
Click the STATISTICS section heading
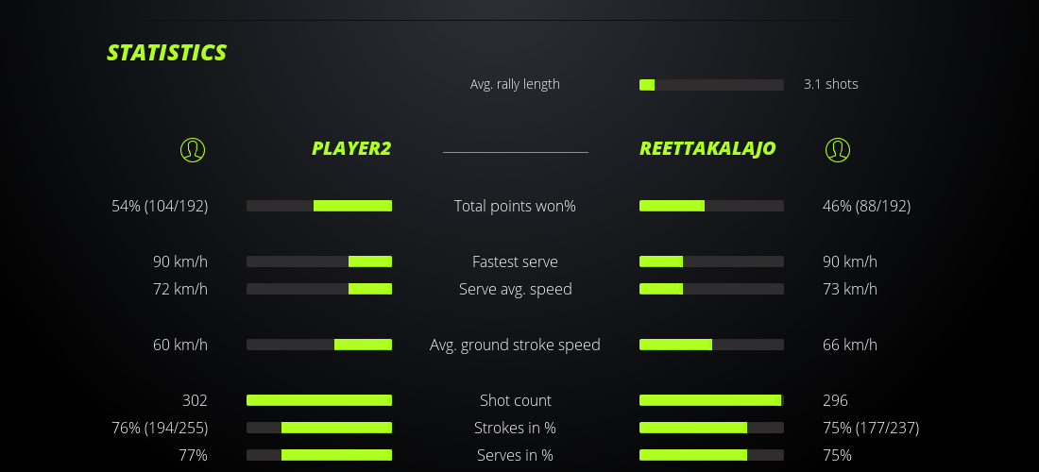tap(167, 53)
